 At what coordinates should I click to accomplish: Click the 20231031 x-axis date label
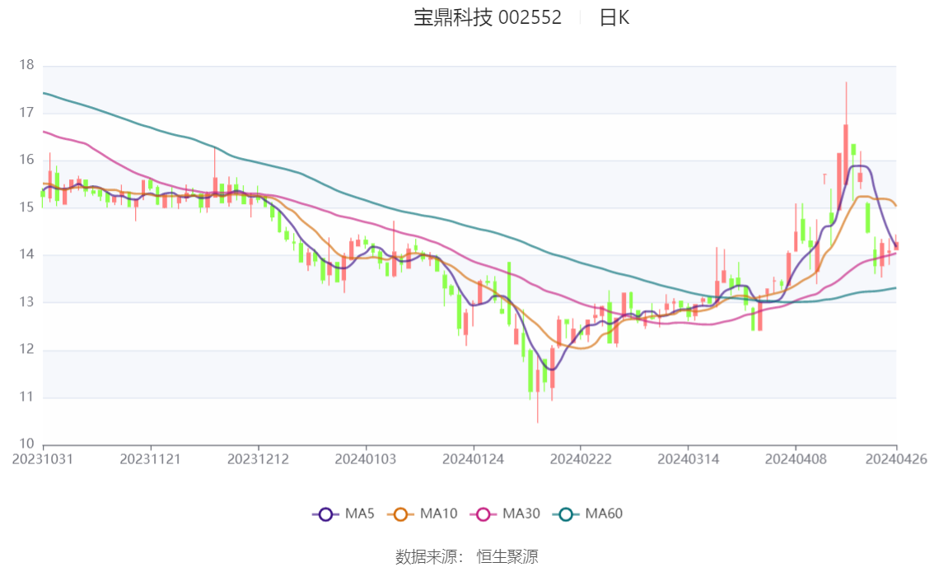(x=43, y=459)
